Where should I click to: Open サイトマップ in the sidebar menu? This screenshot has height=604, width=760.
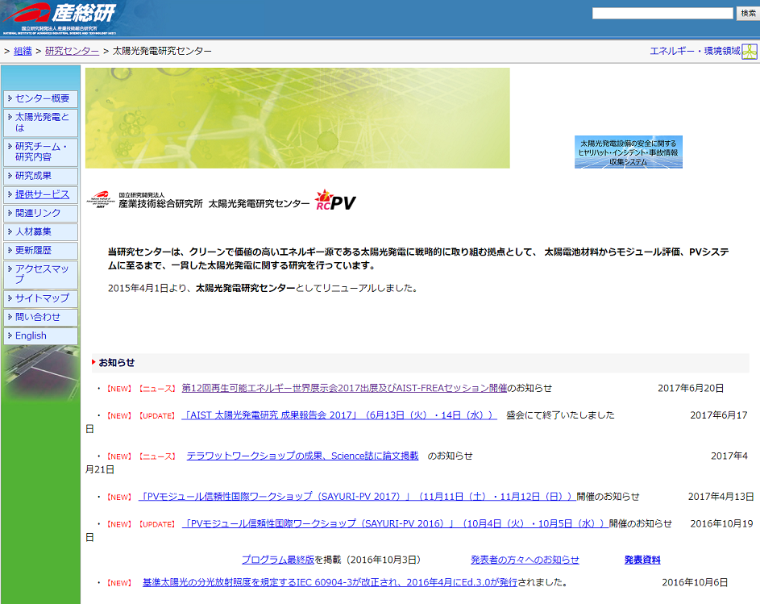tap(41, 298)
